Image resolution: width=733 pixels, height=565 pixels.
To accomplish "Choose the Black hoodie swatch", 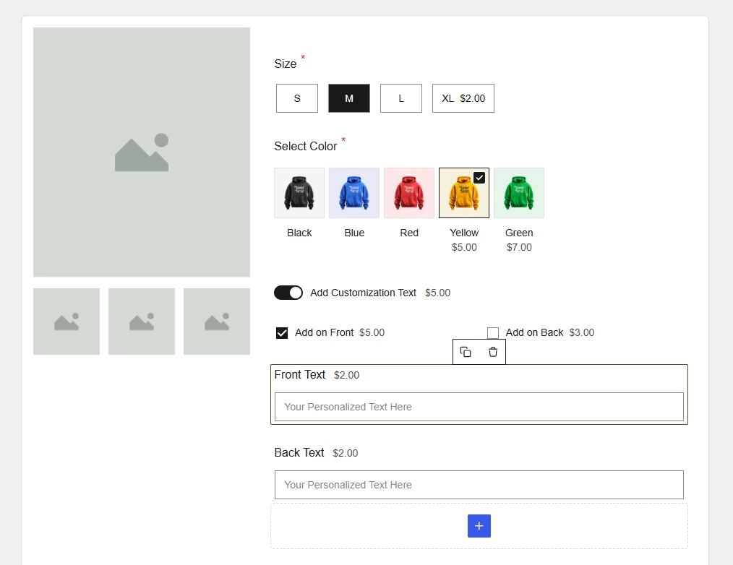I will (x=299, y=193).
